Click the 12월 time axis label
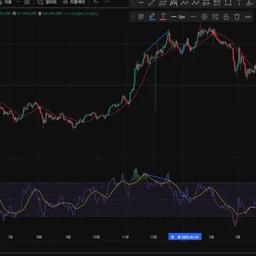 (154, 237)
